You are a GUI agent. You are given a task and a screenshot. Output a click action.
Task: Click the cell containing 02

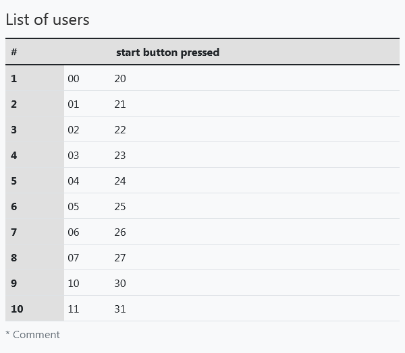tap(87, 129)
